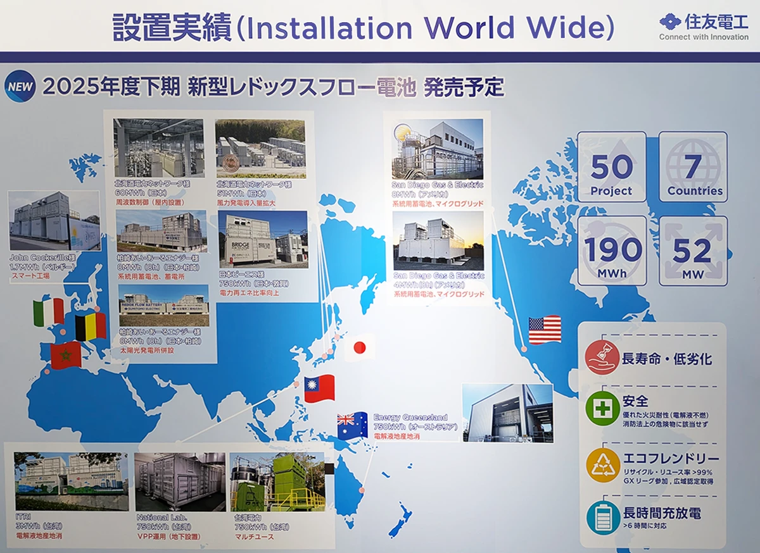Click the 2025年度下期 announcement headline

click(x=274, y=87)
